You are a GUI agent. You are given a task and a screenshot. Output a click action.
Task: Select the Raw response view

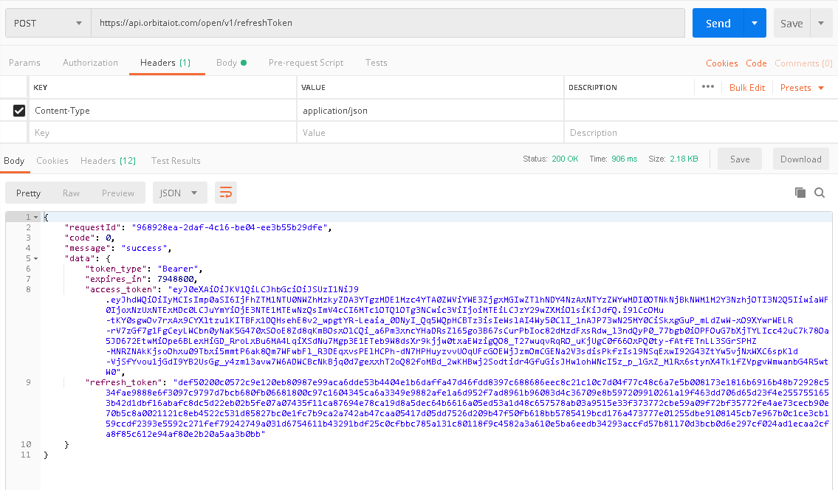pos(71,193)
